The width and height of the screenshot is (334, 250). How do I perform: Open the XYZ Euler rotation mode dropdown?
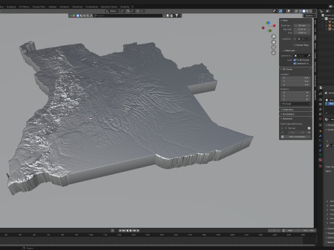tap(296, 104)
